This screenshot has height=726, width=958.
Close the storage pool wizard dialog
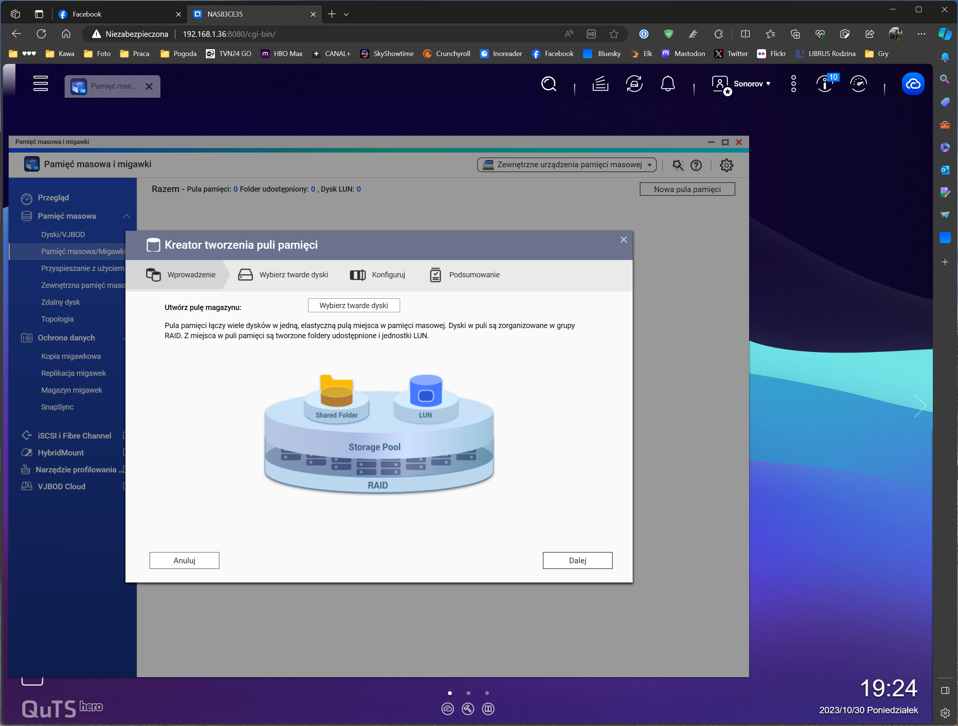[x=624, y=239]
